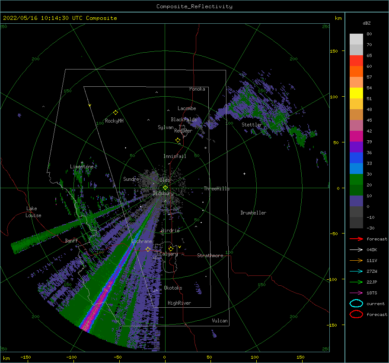Click the yellow radar site marker at Didsbury
389x363 pixels.
pyautogui.click(x=165, y=188)
